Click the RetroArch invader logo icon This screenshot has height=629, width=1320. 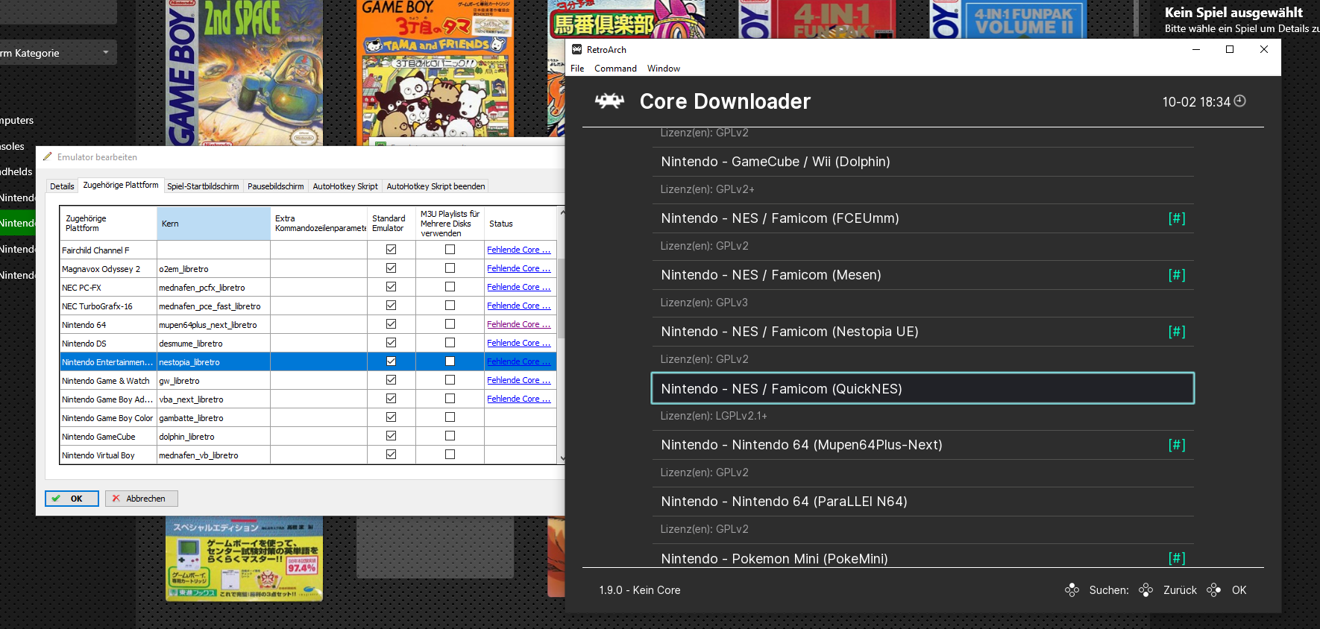pyautogui.click(x=609, y=101)
